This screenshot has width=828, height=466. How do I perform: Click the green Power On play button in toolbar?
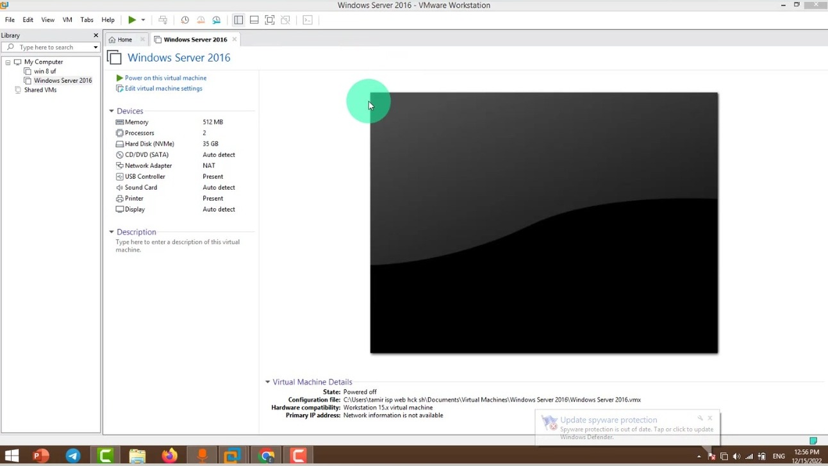point(132,20)
